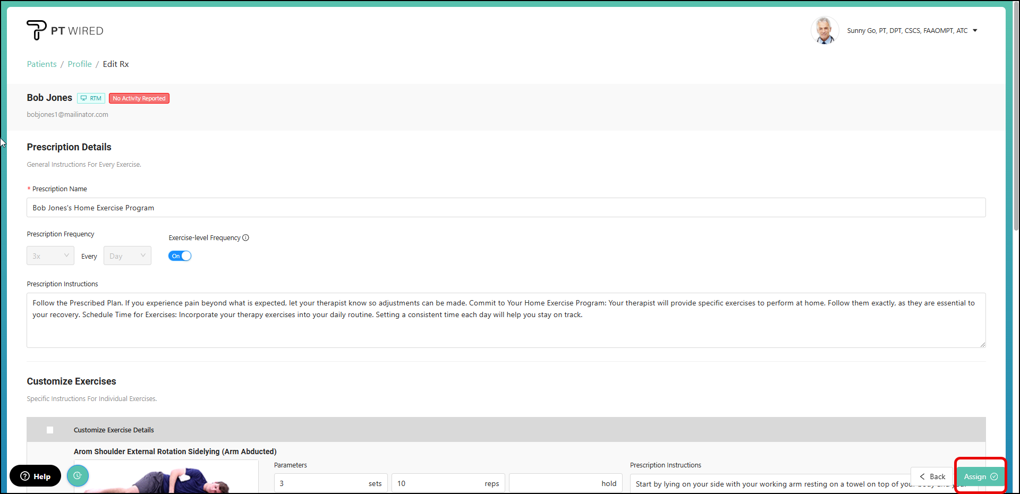Click the RTM monitor badge icon
Screen dimensions: 1020x494
click(x=84, y=98)
